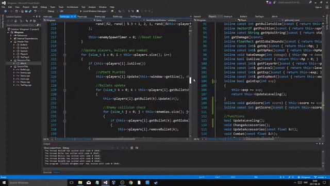Viewport: 330px width, 186px height.
Task: Switch to the TextTag.cpp tab
Action: 135,17
